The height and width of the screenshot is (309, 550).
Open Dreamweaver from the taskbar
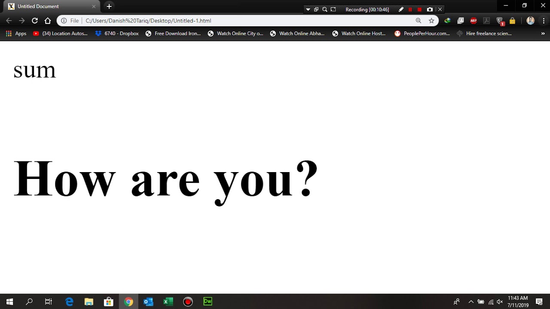pos(208,302)
